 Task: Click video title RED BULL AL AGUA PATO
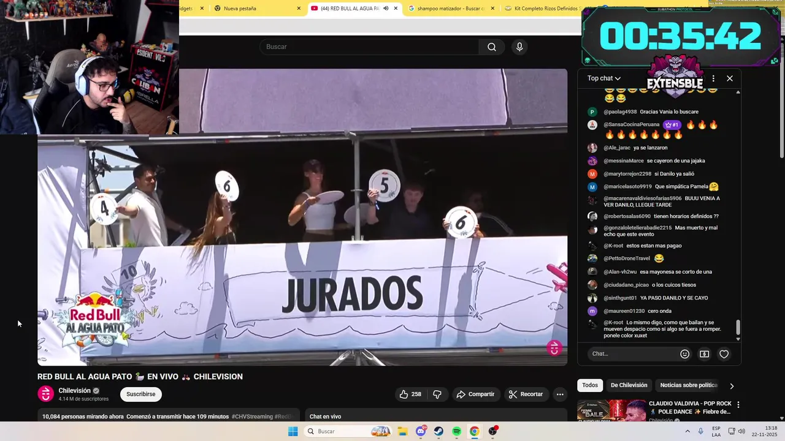click(x=140, y=377)
